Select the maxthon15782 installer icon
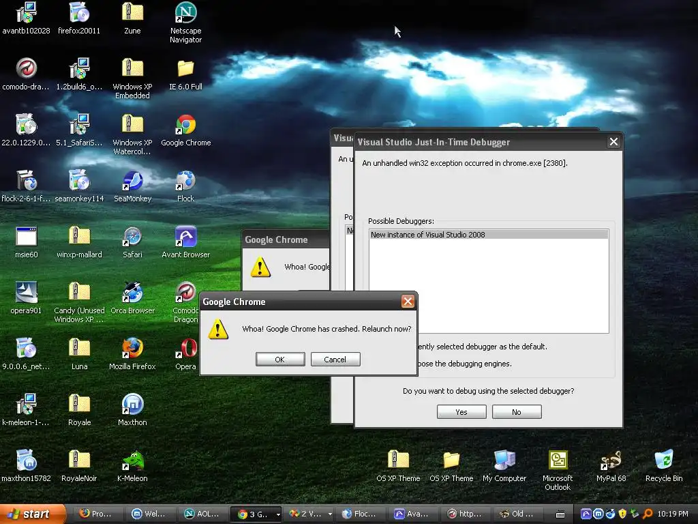The image size is (698, 524). 27,466
